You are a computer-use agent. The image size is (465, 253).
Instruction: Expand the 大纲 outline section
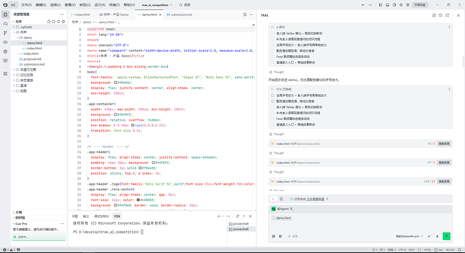39,213
